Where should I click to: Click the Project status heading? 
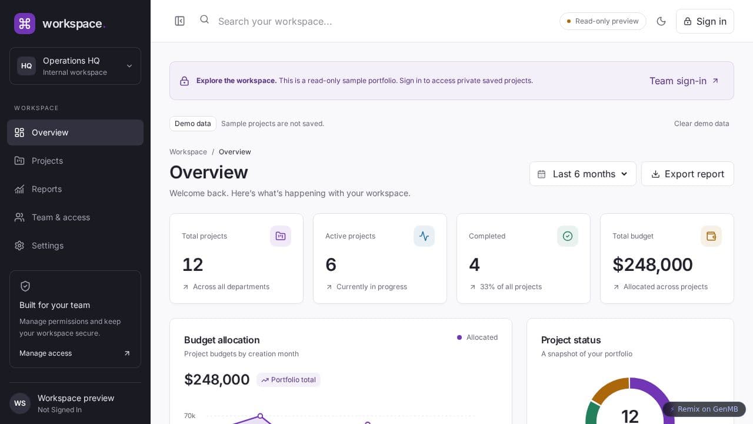(571, 340)
